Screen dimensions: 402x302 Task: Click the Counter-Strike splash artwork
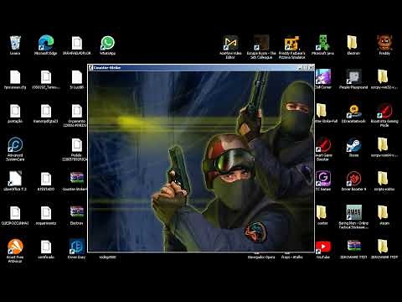click(201, 161)
